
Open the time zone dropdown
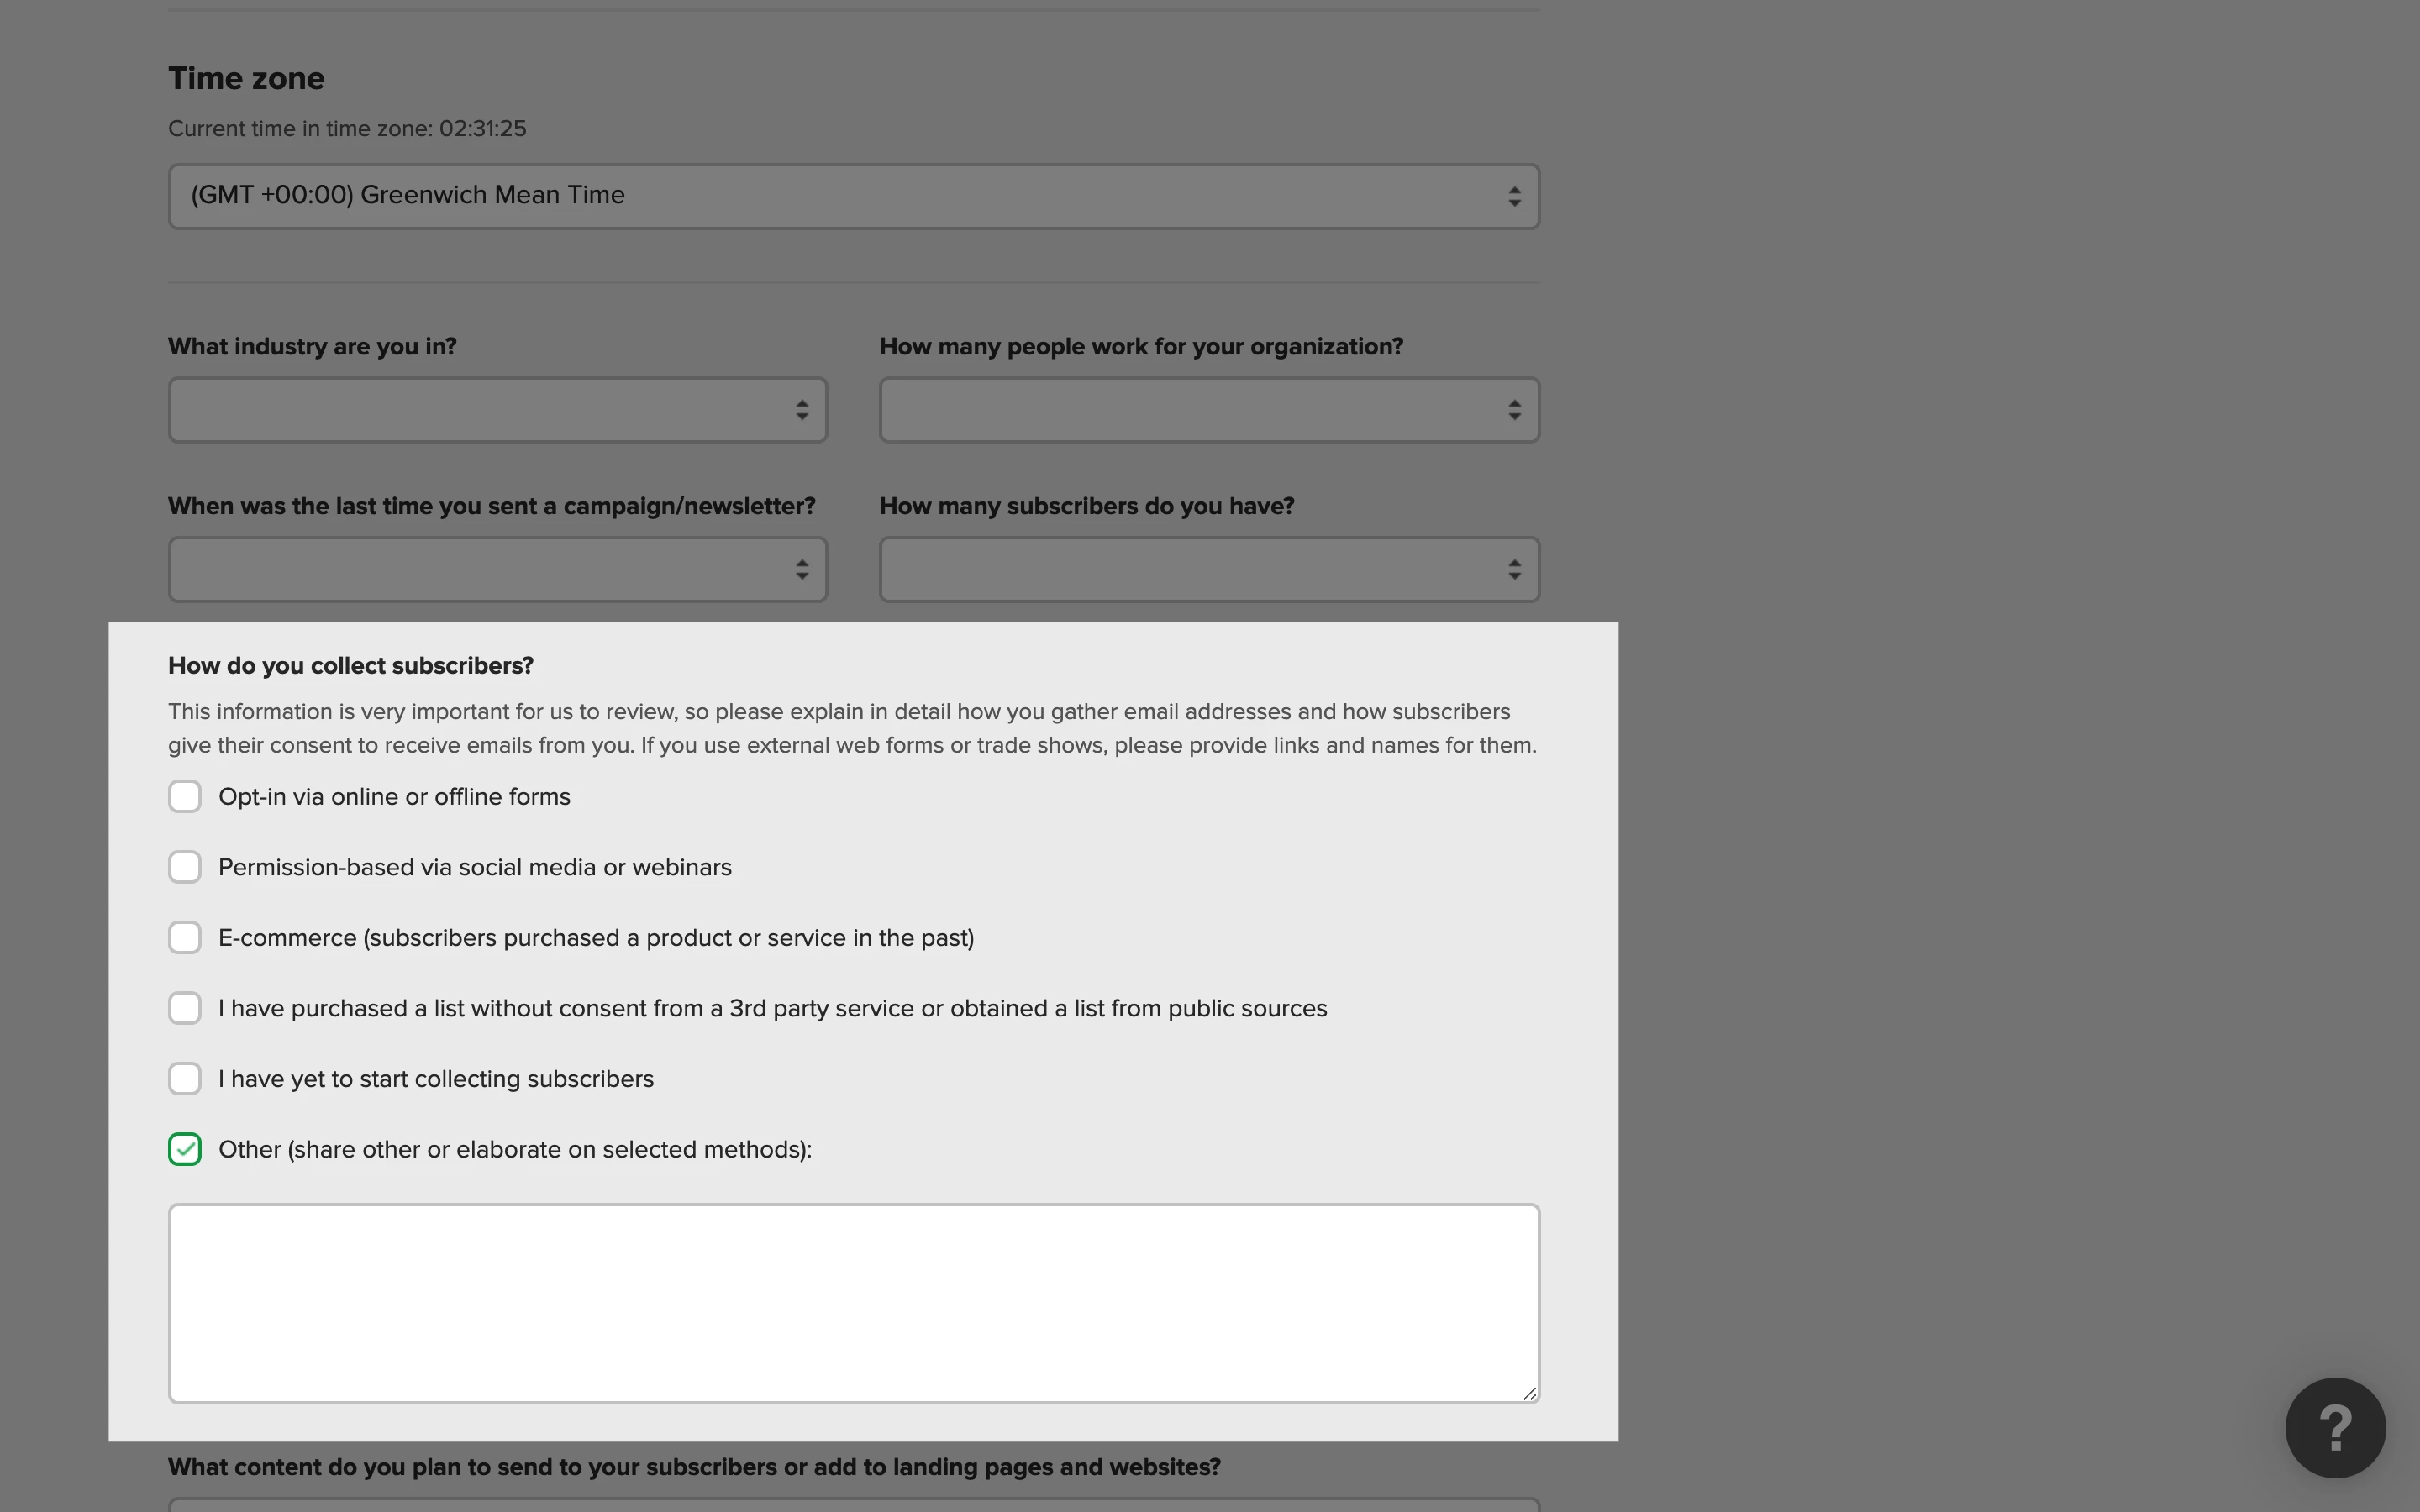852,196
